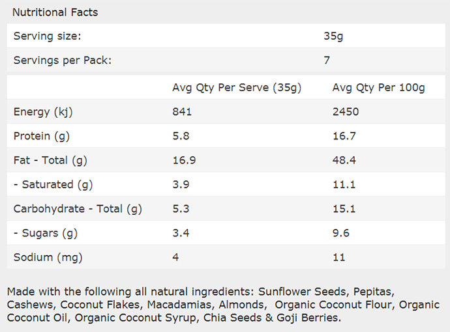Select the 16.9 fat per serve value
This screenshot has width=450, height=332.
pyautogui.click(x=183, y=160)
